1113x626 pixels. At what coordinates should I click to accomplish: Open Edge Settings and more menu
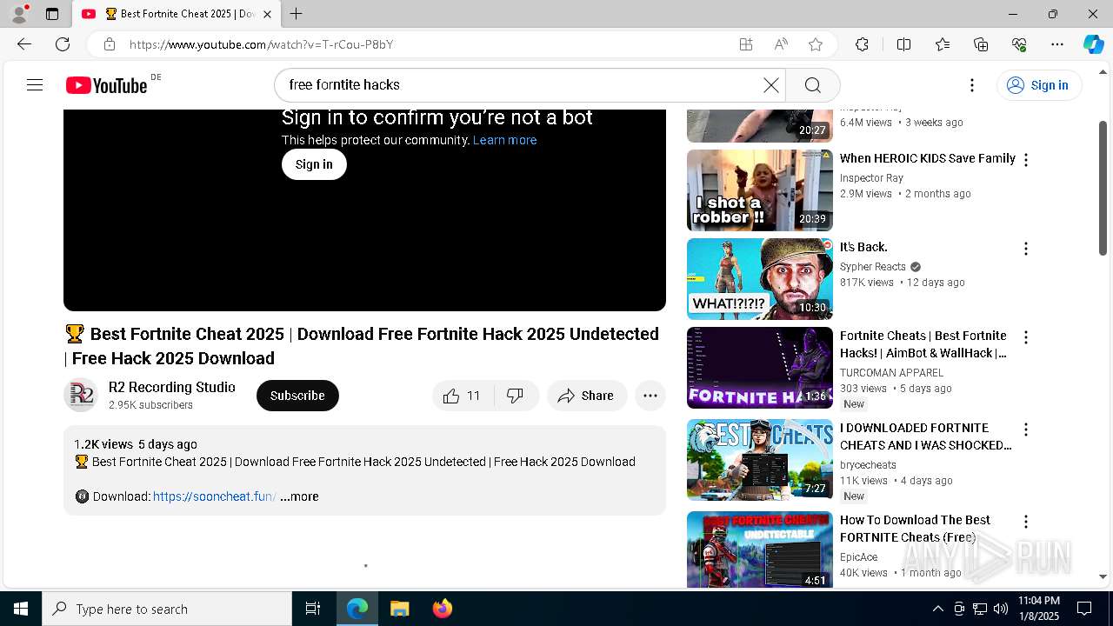tap(1057, 44)
